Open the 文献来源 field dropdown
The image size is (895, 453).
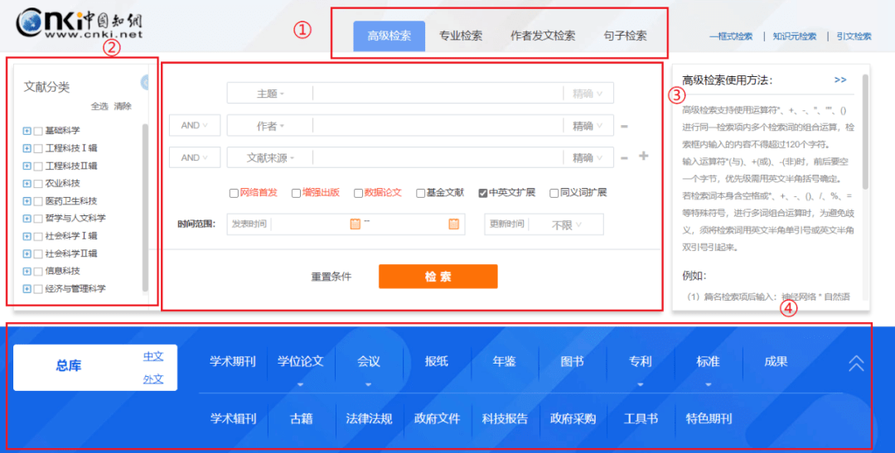[270, 158]
